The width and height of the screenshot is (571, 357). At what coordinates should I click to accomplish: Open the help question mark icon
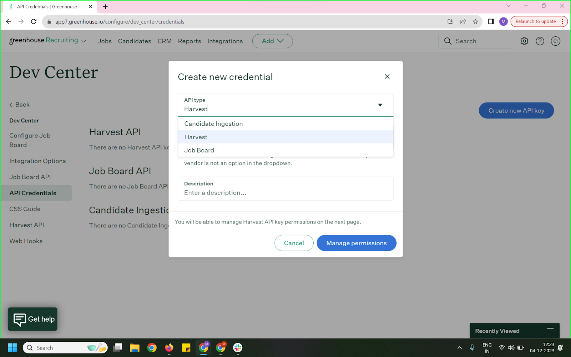[540, 41]
